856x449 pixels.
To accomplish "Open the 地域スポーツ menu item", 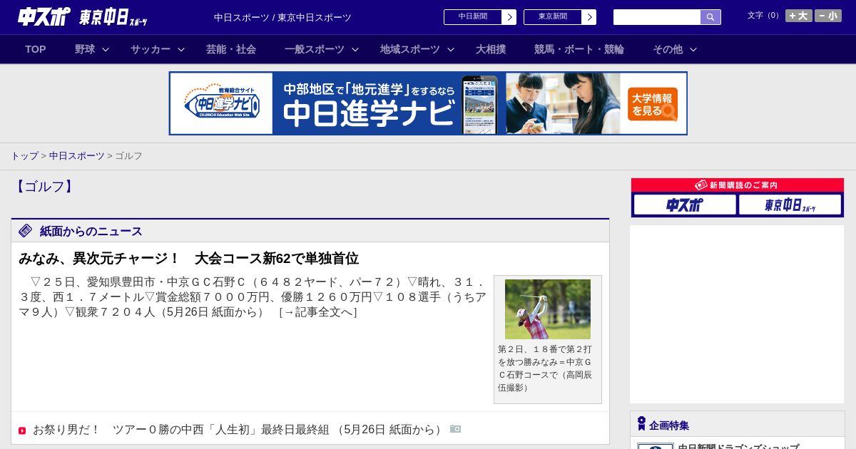I will tap(410, 49).
